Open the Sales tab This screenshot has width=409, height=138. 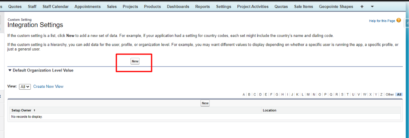111,6
